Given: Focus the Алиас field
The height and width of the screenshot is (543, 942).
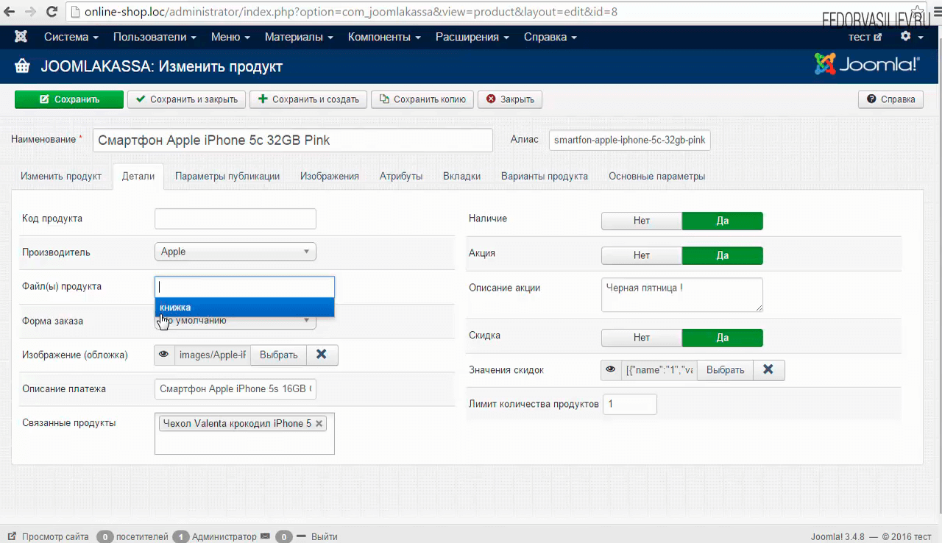Looking at the screenshot, I should pos(630,140).
